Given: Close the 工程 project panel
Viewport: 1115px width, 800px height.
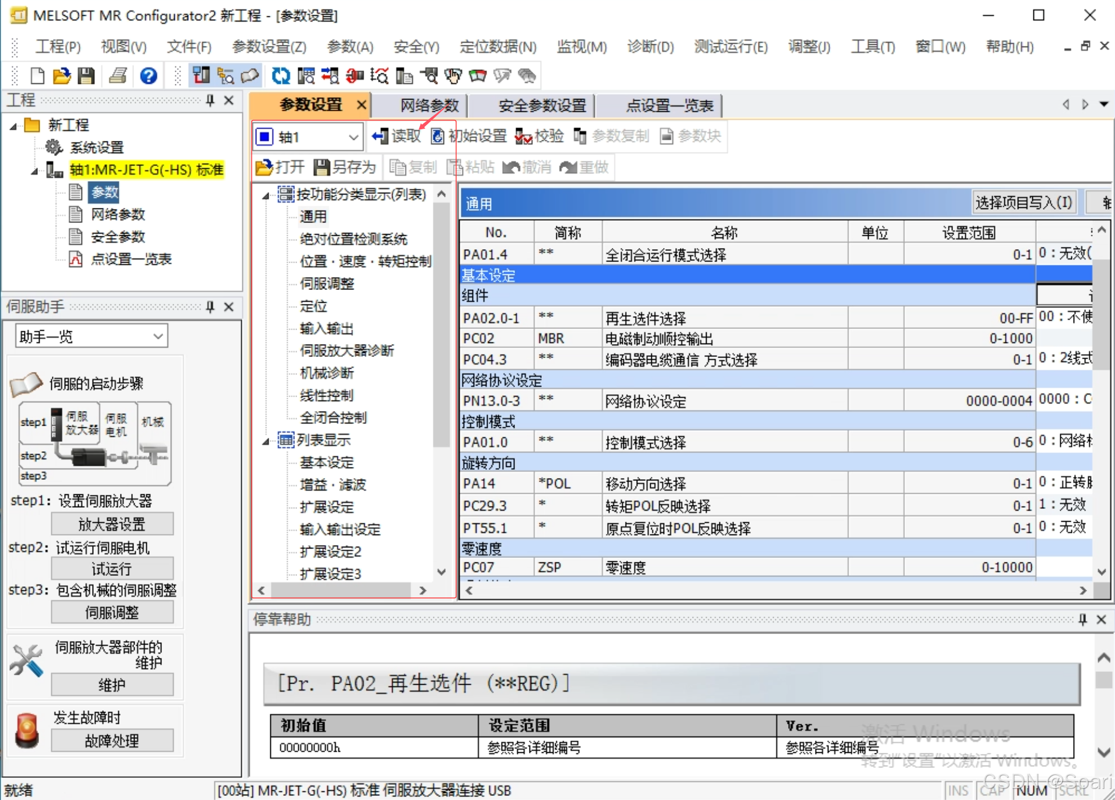Looking at the screenshot, I should [229, 101].
